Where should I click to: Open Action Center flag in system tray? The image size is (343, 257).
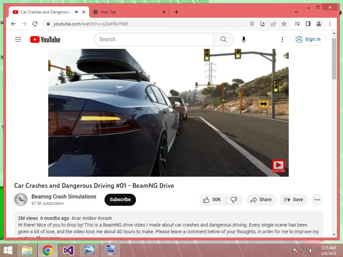[x=295, y=250]
